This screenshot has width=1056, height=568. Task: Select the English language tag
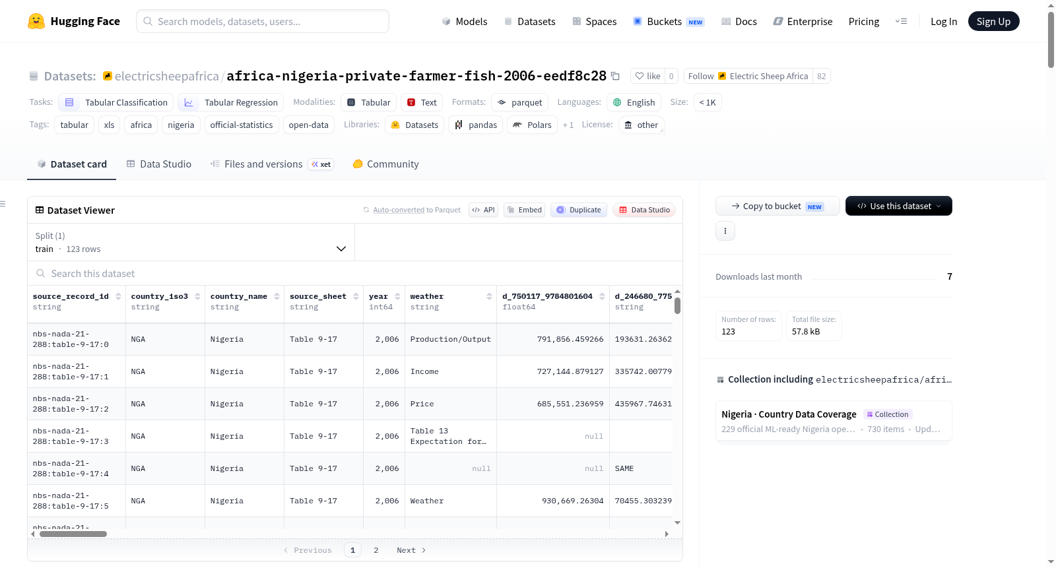tap(634, 102)
